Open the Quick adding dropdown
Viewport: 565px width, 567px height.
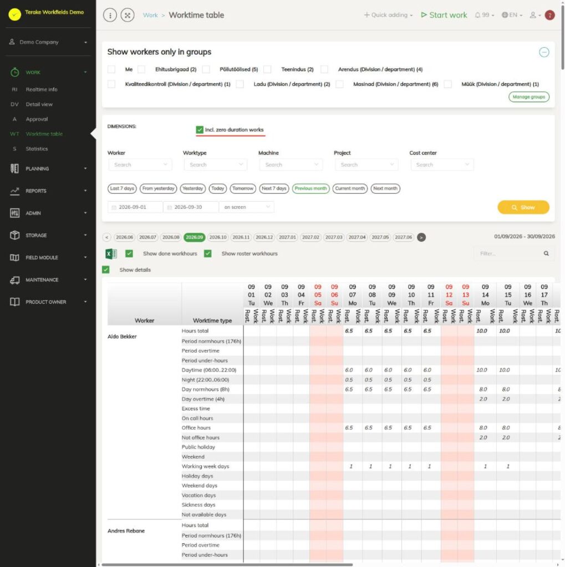pos(388,15)
